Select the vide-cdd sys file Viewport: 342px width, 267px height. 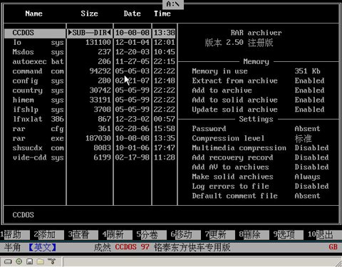pos(90,157)
